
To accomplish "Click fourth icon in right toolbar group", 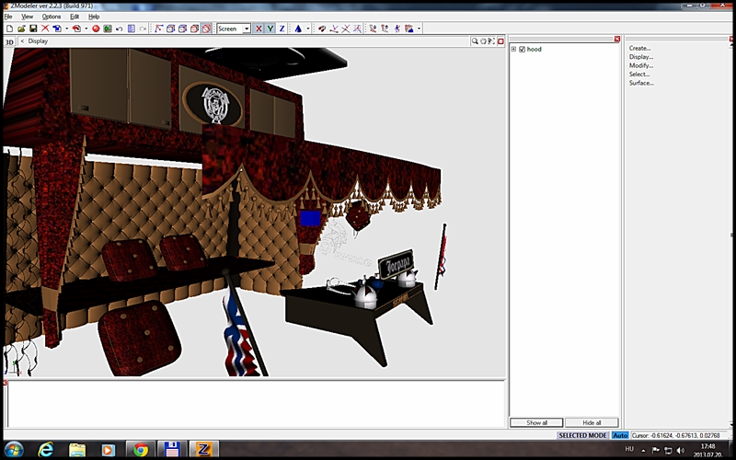I will [409, 29].
